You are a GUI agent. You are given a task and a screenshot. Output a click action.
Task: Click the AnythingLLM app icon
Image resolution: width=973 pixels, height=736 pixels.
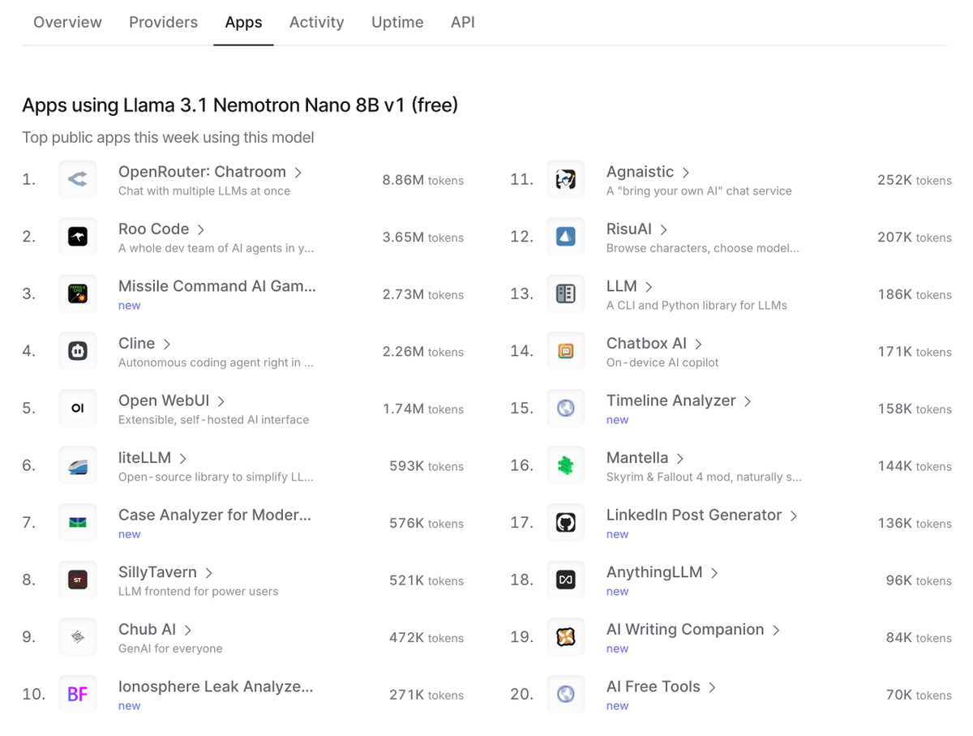(566, 580)
